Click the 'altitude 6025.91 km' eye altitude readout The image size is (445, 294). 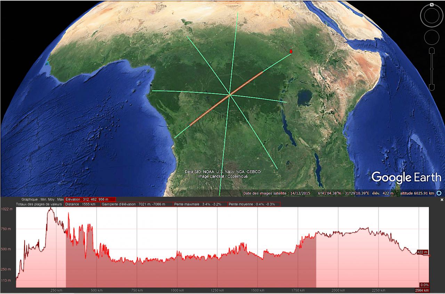pyautogui.click(x=417, y=193)
